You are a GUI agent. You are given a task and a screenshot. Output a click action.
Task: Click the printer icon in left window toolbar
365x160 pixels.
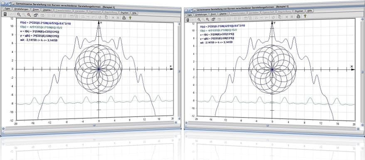point(124,17)
